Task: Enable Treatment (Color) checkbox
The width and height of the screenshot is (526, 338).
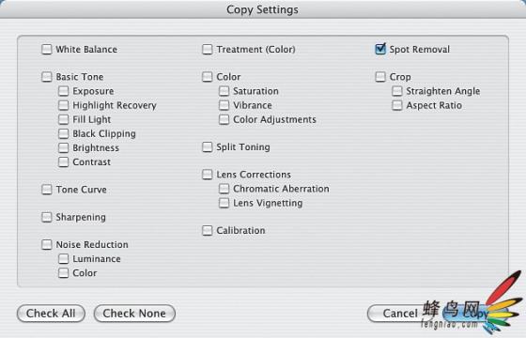Action: click(x=208, y=49)
